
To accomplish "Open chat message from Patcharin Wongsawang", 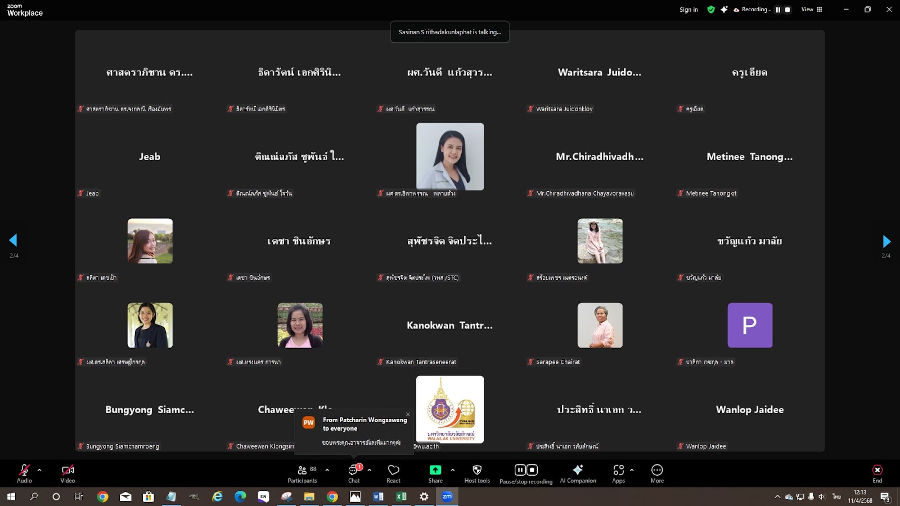I will pyautogui.click(x=353, y=432).
